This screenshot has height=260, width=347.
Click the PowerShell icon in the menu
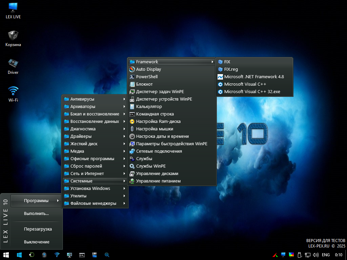point(132,77)
